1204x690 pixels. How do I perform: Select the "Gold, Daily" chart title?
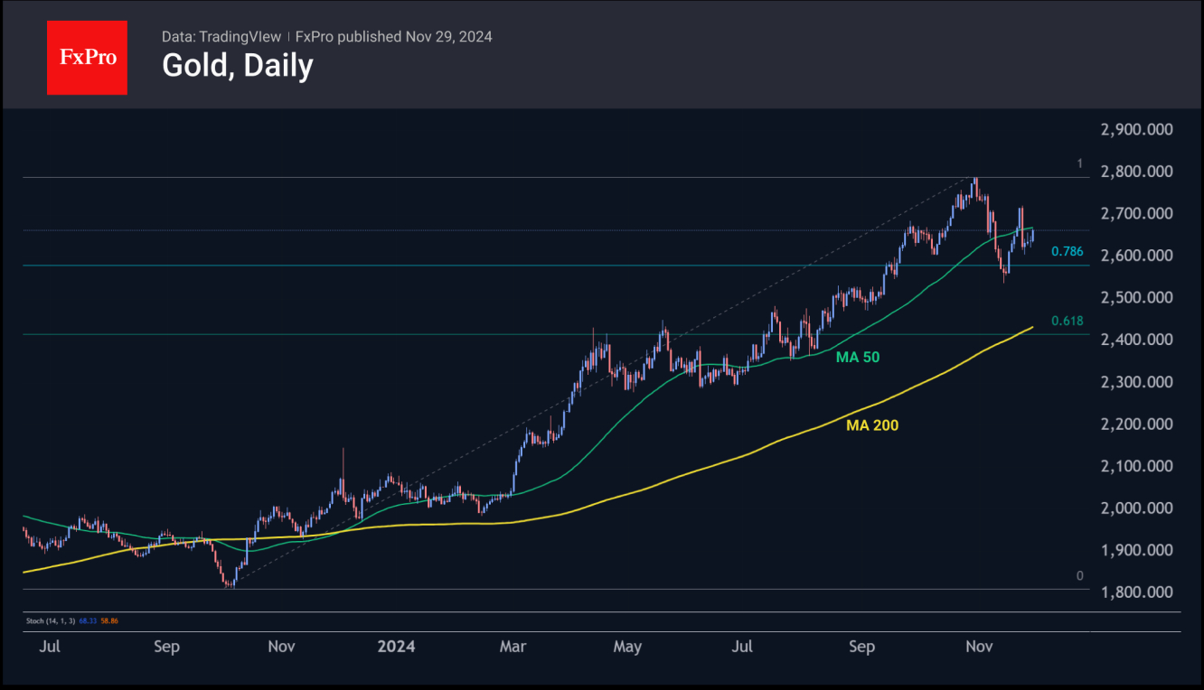(238, 66)
